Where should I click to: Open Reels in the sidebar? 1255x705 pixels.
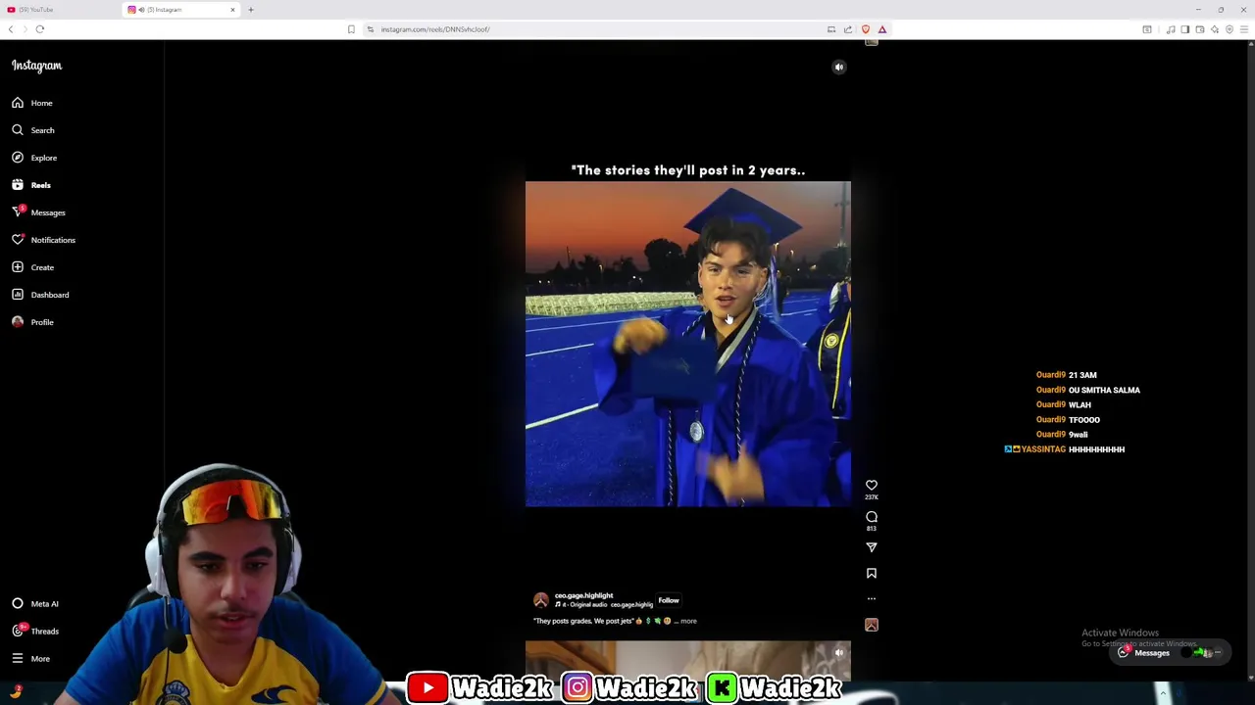31,185
